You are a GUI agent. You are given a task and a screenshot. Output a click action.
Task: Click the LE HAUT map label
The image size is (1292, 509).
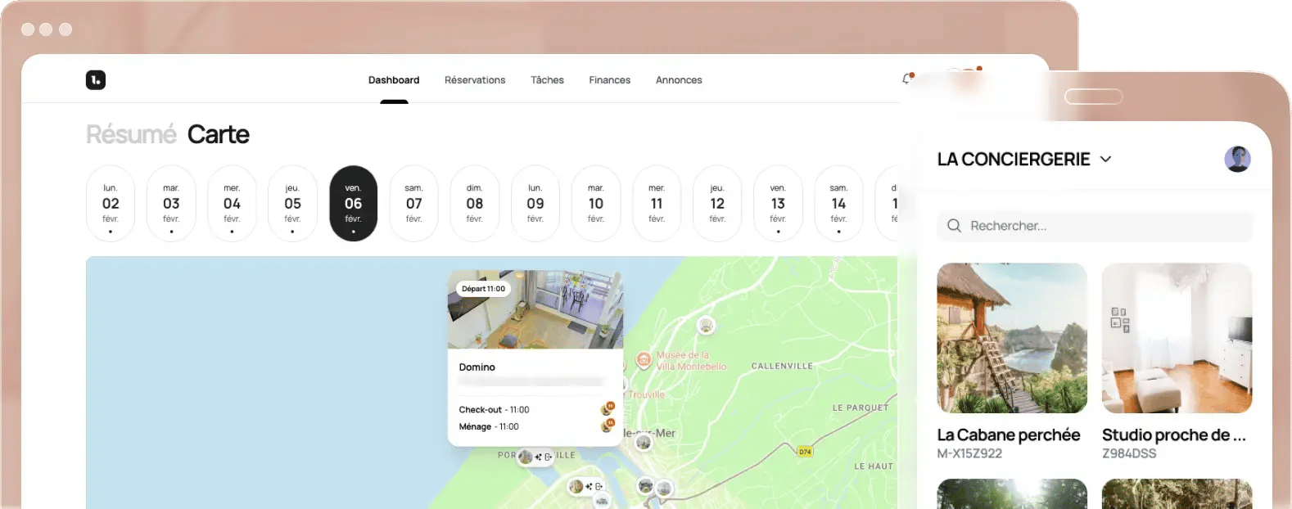click(874, 466)
